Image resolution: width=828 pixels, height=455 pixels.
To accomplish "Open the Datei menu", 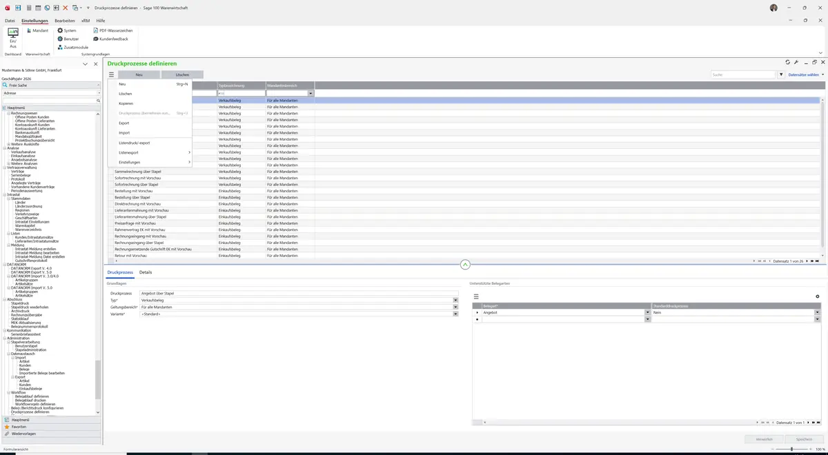I will pos(10,21).
